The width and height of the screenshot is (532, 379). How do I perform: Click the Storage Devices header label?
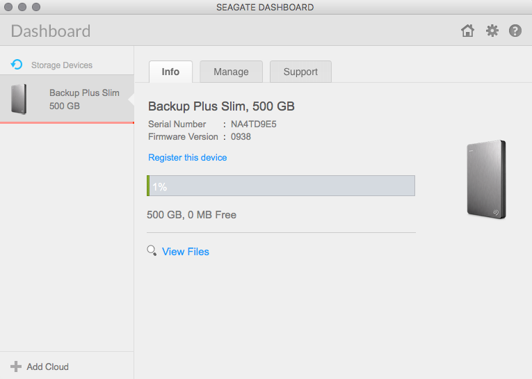coord(62,65)
